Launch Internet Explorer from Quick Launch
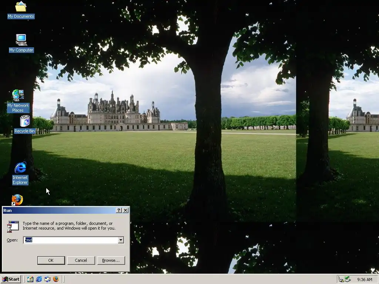The image size is (379, 284). 38,280
